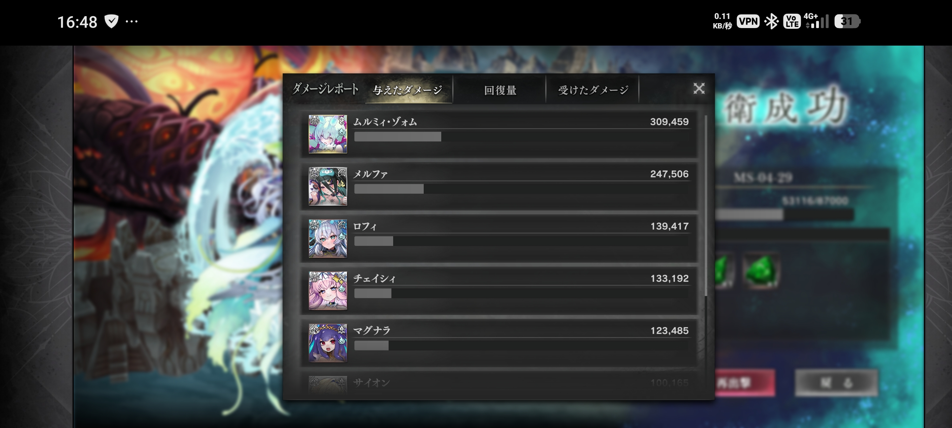Click the green gem reward icon
This screenshot has width=952, height=428.
(761, 271)
